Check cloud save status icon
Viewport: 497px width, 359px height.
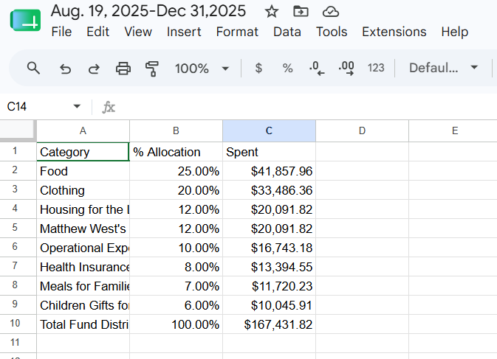pos(331,12)
